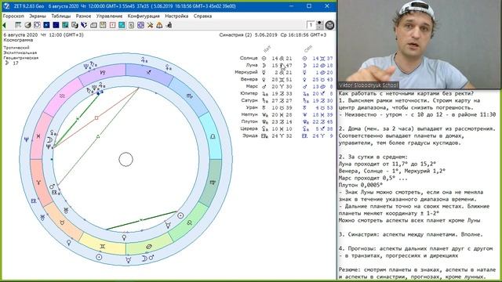Open the Управление menu
Viewport: 502px width, 282px height.
click(109, 16)
